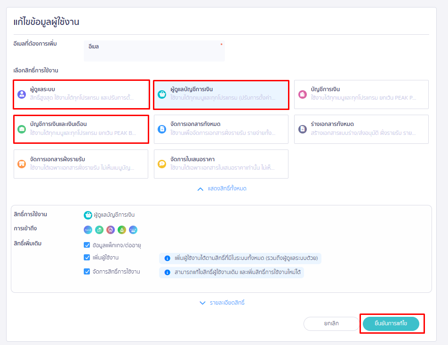Select the ผู้ดูแลระบบ permission card

click(x=81, y=94)
